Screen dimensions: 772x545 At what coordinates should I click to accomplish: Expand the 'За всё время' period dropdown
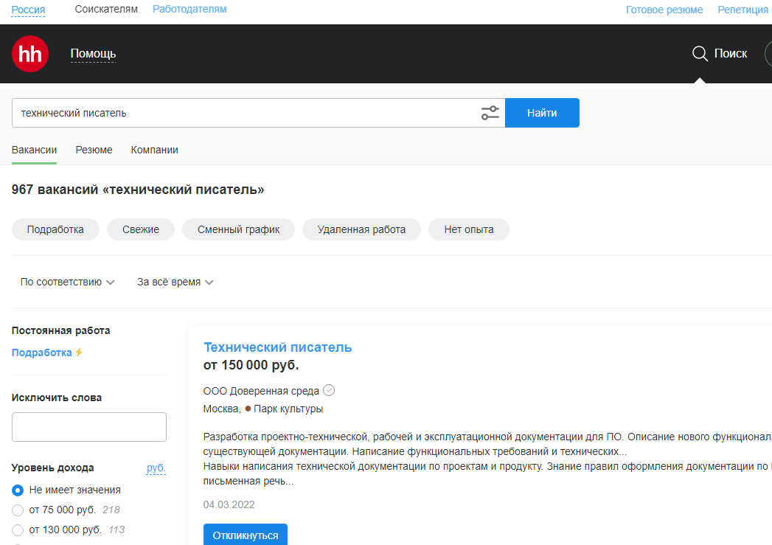pyautogui.click(x=175, y=282)
